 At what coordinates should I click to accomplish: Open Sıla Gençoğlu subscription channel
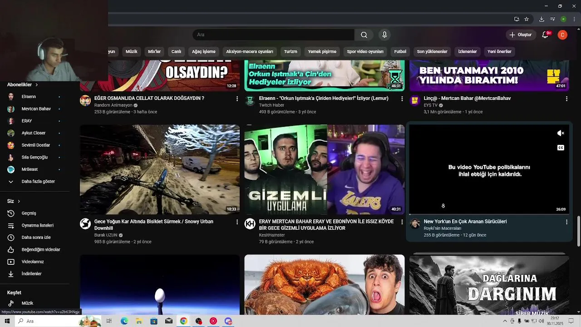[x=34, y=157]
